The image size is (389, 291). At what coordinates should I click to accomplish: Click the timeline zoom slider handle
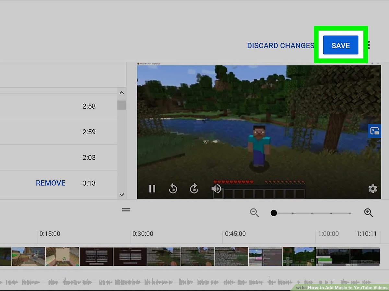(x=274, y=213)
